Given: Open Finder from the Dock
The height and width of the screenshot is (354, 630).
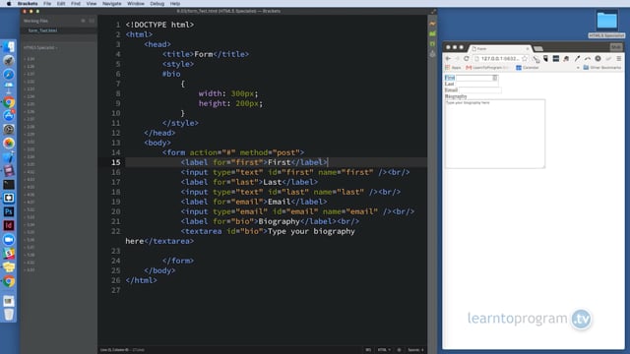Looking at the screenshot, I should coord(9,47).
